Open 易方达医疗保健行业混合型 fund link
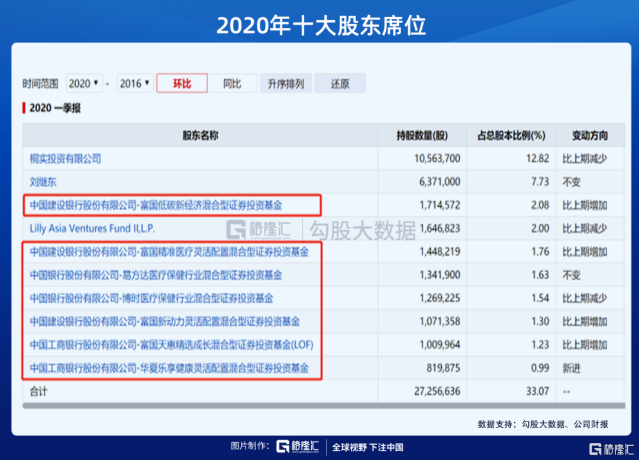 pyautogui.click(x=156, y=275)
